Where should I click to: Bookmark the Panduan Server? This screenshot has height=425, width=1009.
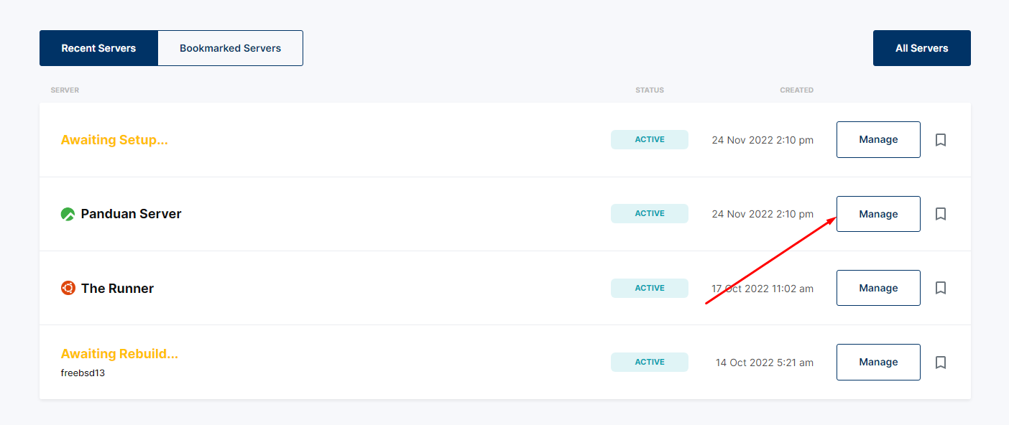[x=941, y=213]
